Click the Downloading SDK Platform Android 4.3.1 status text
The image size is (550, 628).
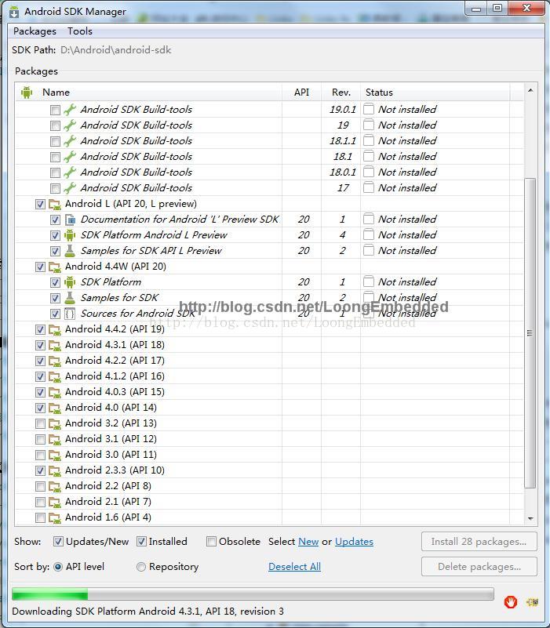148,612
